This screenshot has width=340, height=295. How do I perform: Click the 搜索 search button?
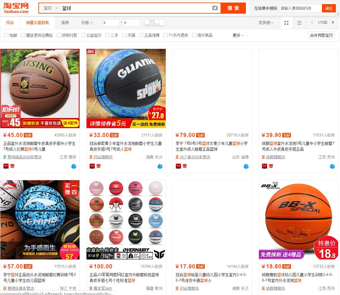pyautogui.click(x=233, y=8)
